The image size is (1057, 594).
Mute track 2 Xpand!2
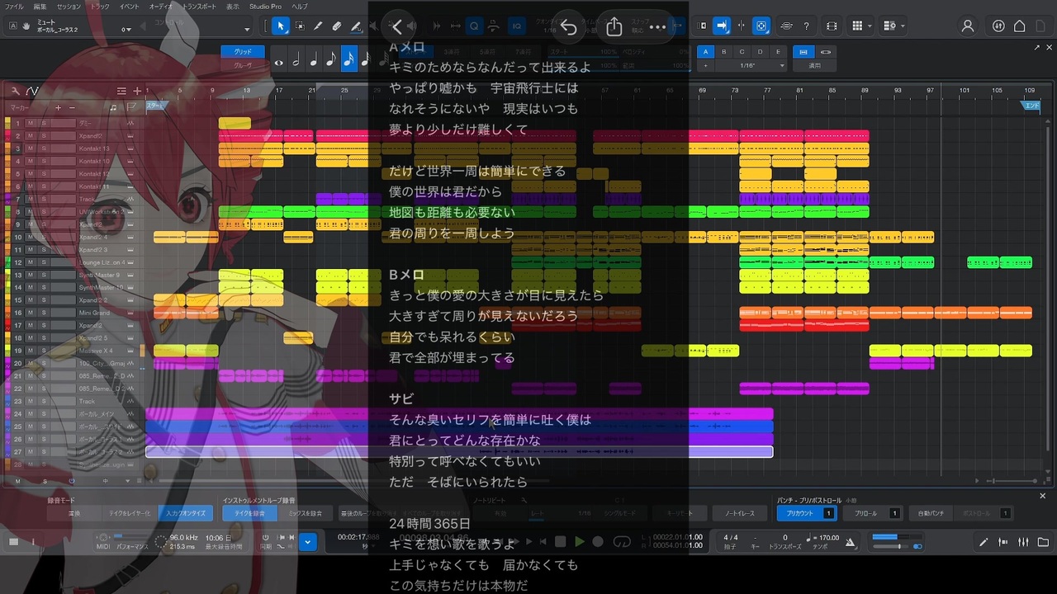[30, 136]
